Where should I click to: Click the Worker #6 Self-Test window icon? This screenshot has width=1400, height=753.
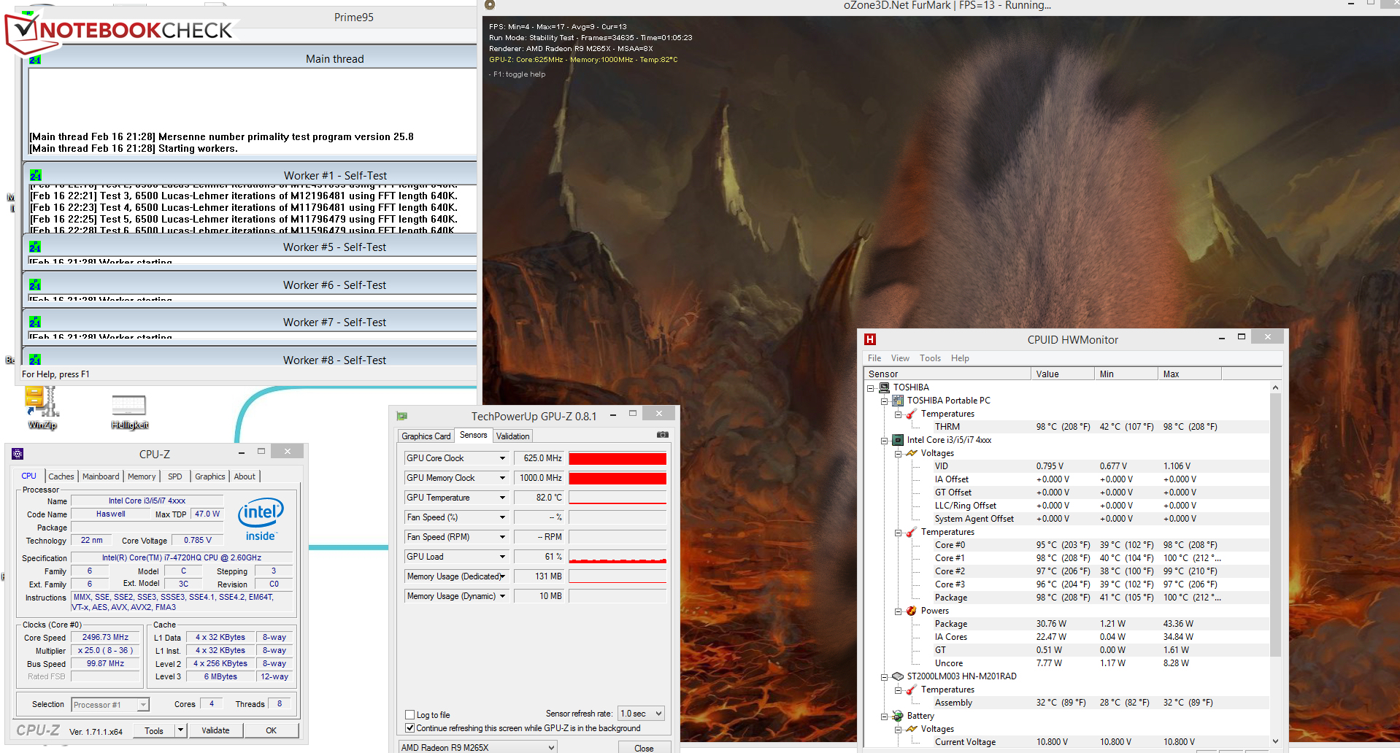35,285
